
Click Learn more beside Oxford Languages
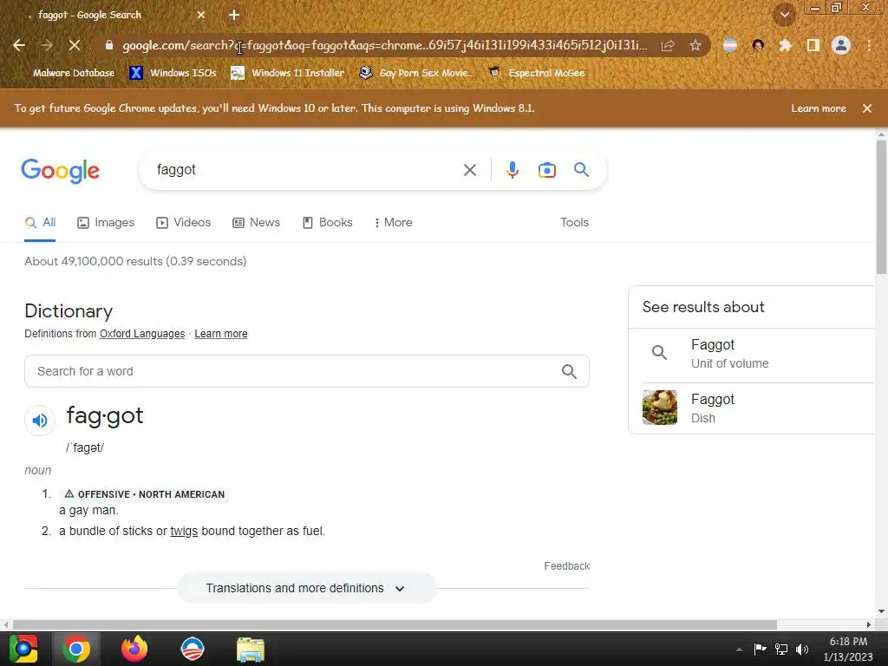click(221, 334)
